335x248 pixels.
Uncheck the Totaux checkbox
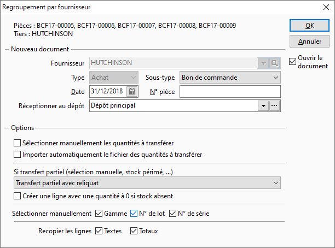click(x=134, y=231)
